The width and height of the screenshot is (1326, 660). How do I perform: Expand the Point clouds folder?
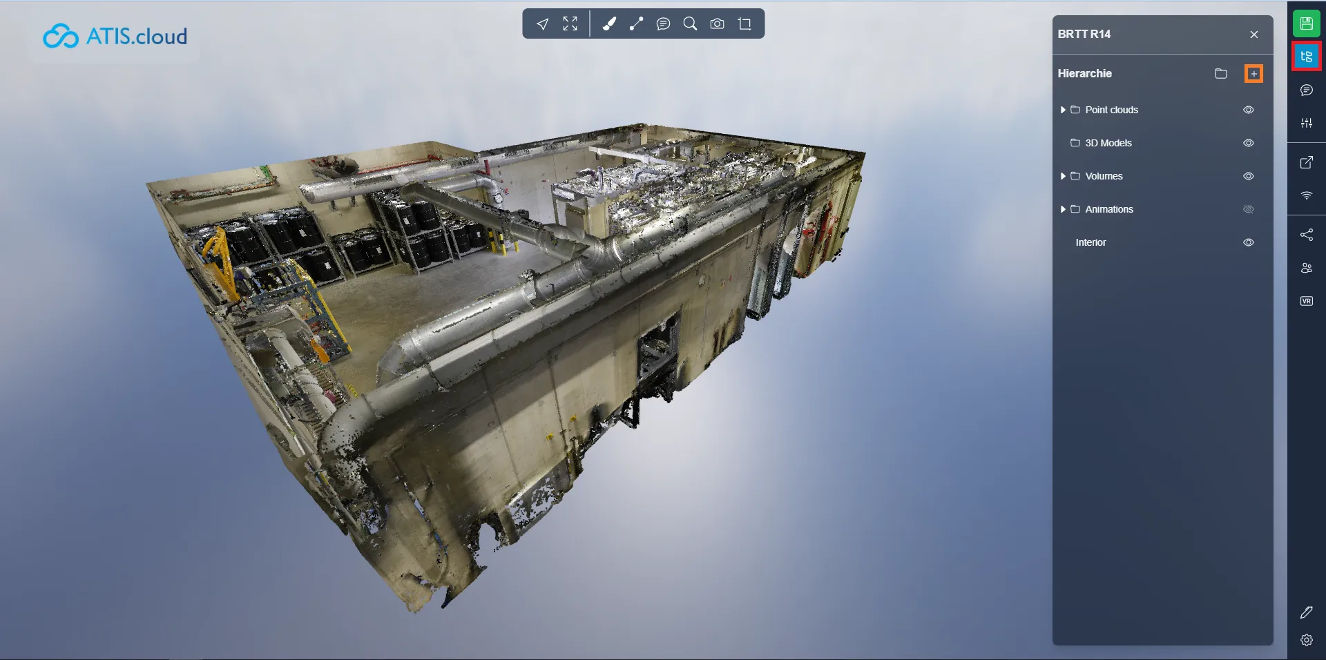tap(1063, 110)
